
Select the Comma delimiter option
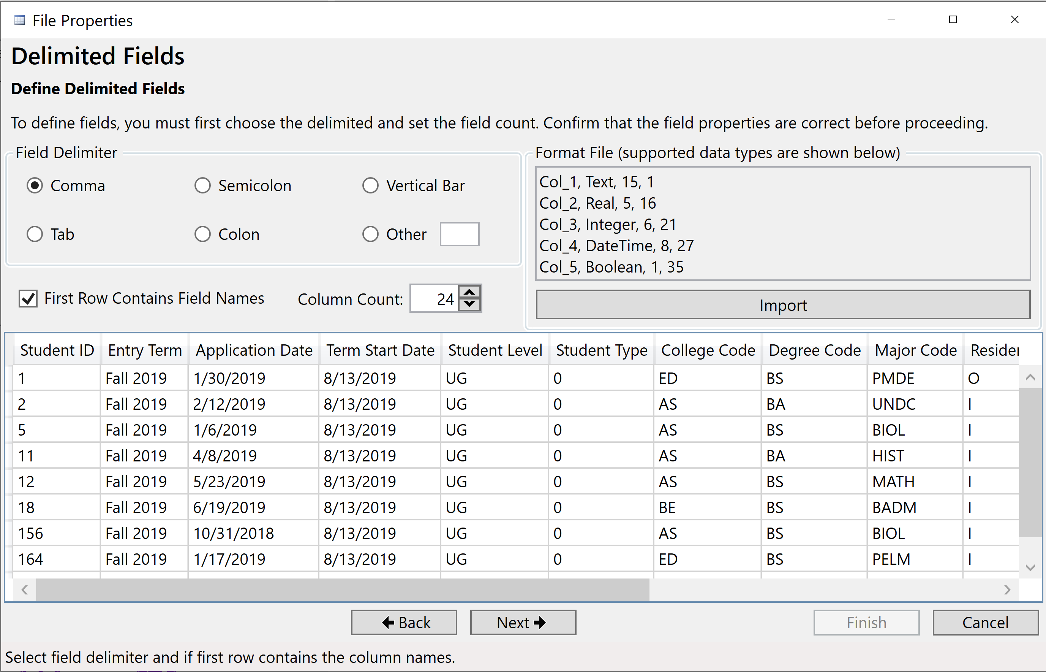[35, 185]
